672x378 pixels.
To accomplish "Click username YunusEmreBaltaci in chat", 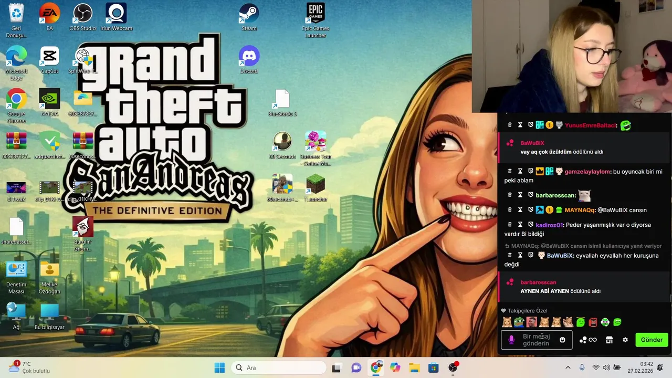I will (x=591, y=125).
